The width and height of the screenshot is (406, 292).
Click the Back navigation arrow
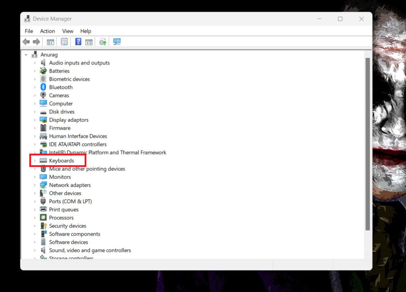point(26,41)
